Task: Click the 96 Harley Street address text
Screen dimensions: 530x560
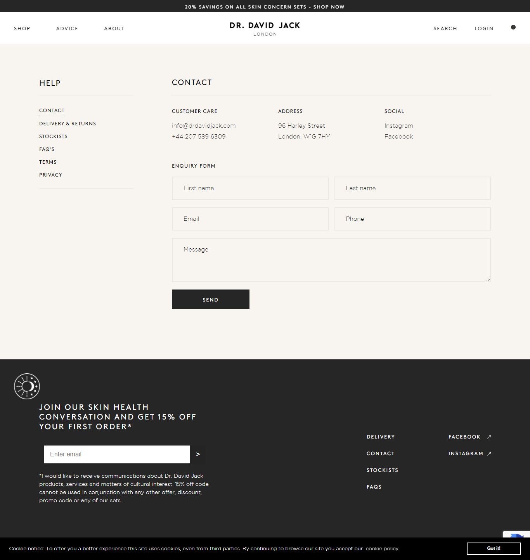Action: pyautogui.click(x=301, y=126)
